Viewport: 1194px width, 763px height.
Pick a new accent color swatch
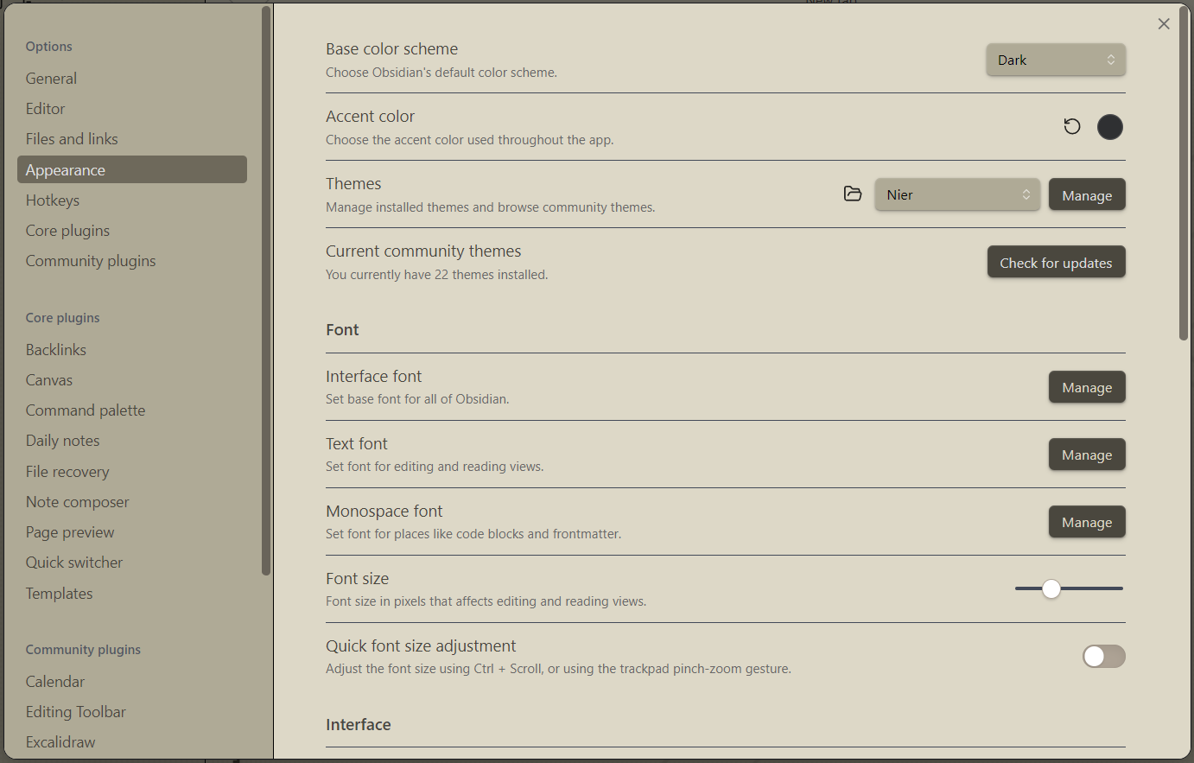tap(1110, 127)
